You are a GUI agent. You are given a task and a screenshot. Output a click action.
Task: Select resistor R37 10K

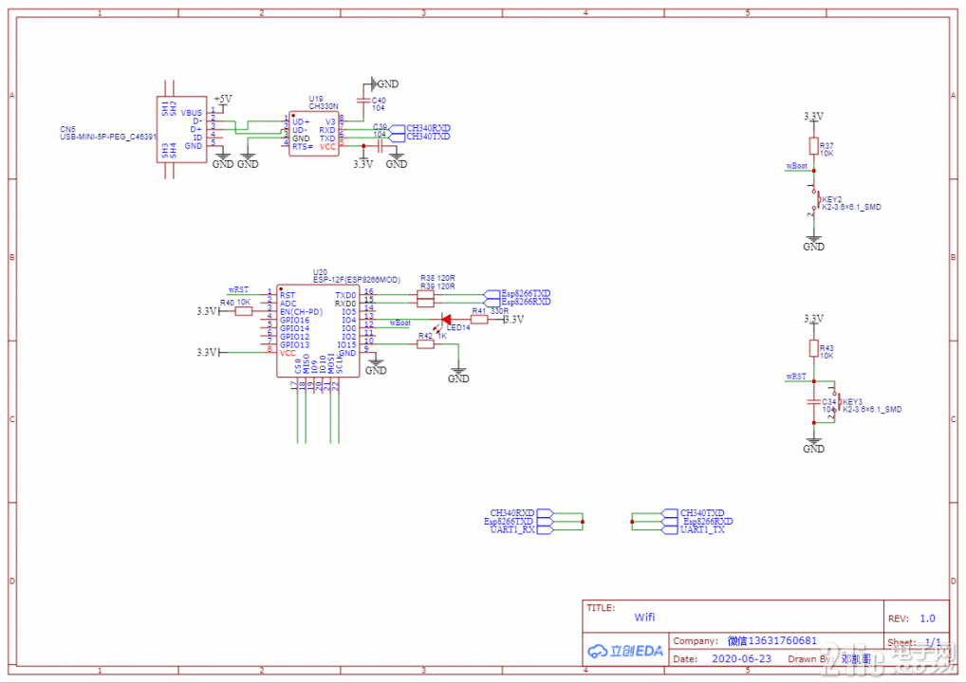[x=814, y=146]
